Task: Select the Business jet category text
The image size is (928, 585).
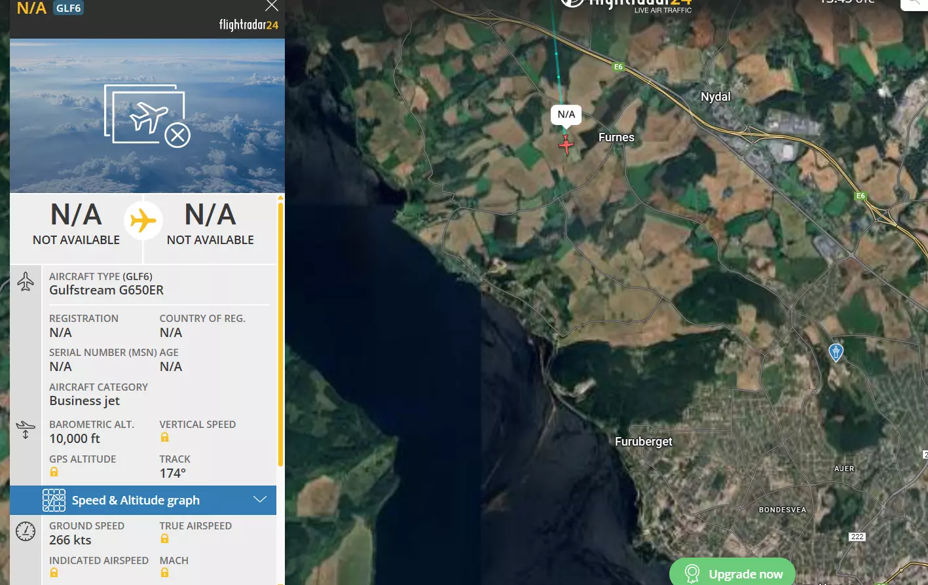Action: [84, 400]
